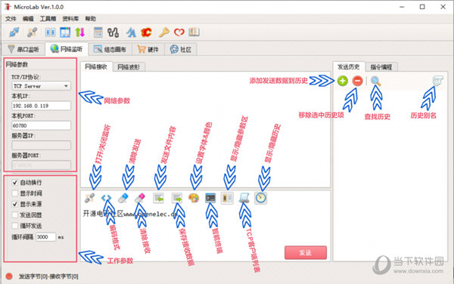Switch to the 指令编程 tab
The image size is (454, 284).
click(x=381, y=67)
